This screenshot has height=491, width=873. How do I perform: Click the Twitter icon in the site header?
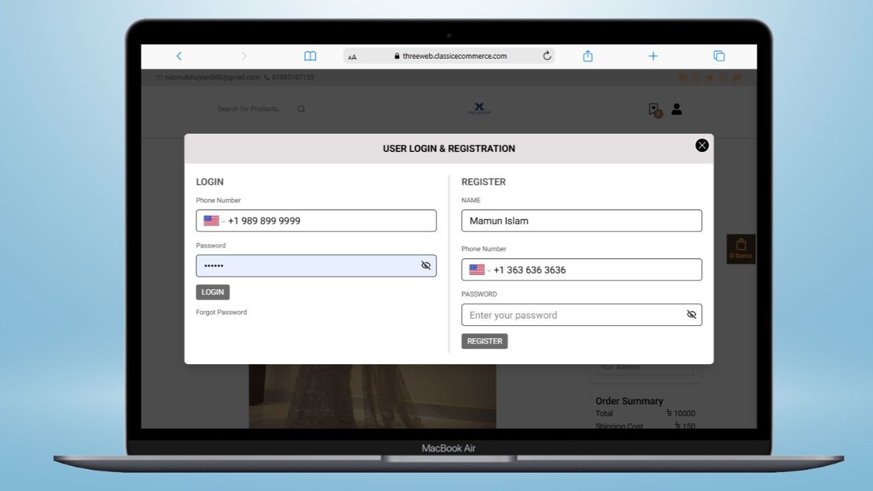(709, 77)
